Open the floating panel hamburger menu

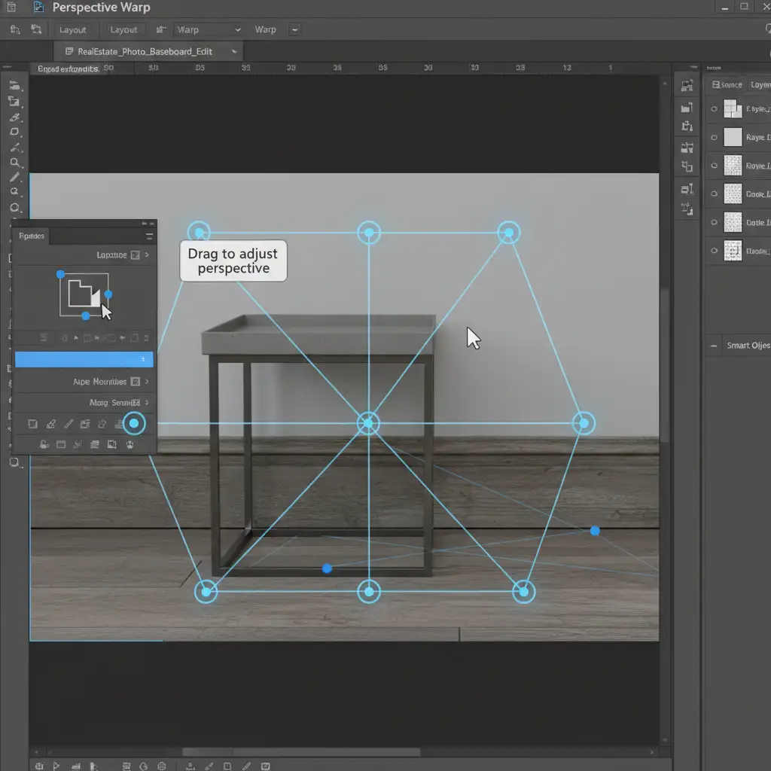[149, 236]
